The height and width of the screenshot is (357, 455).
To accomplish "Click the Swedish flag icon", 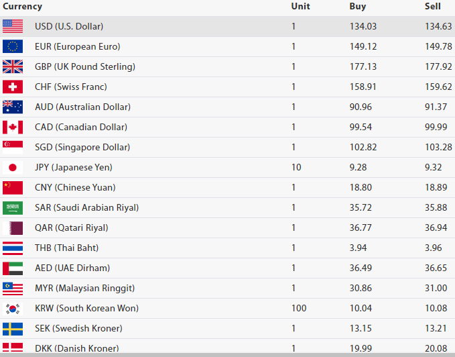I will (x=13, y=328).
